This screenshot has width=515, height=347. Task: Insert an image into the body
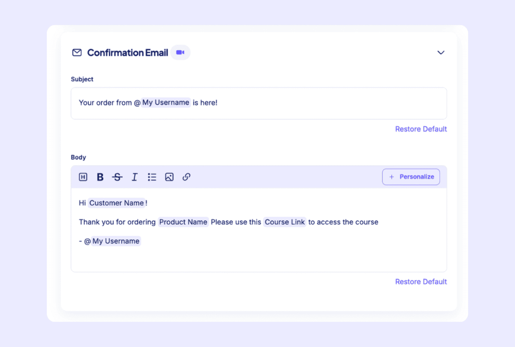[169, 177]
